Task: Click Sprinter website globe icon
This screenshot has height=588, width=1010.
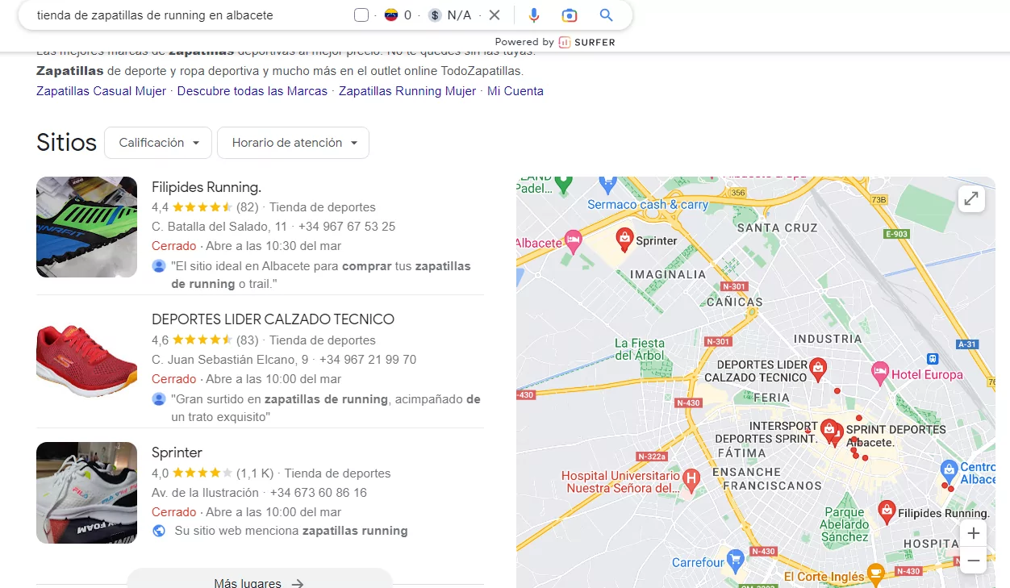Action: tap(159, 531)
